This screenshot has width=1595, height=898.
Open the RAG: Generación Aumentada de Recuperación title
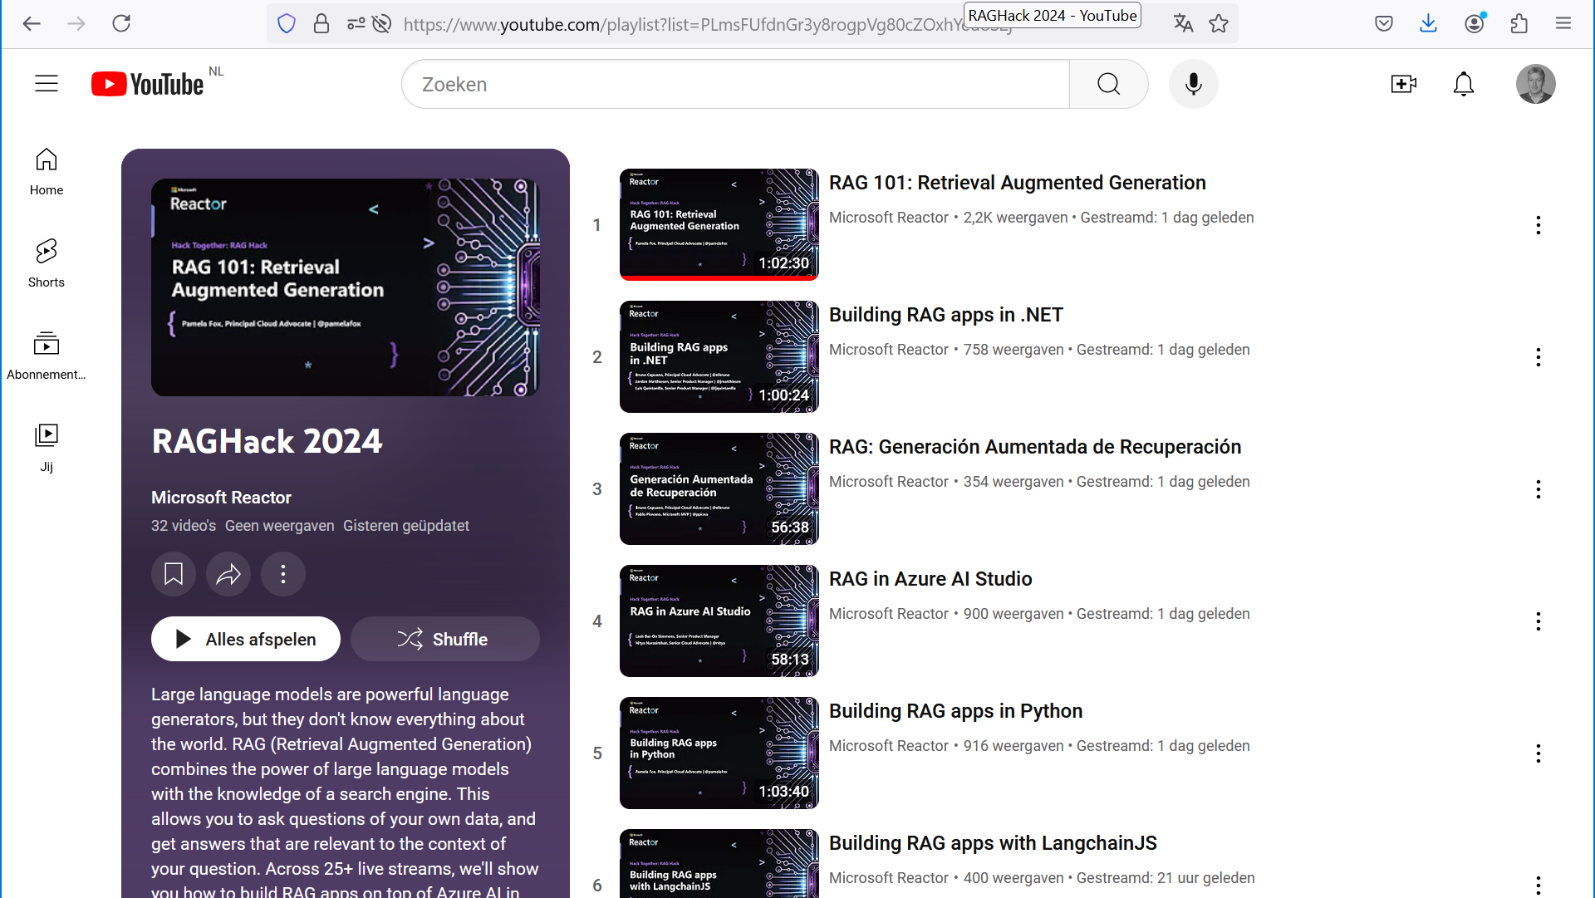[x=1035, y=447]
